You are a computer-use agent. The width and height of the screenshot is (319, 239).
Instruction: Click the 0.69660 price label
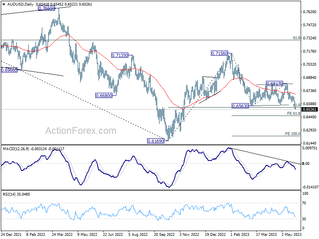tap(9, 71)
